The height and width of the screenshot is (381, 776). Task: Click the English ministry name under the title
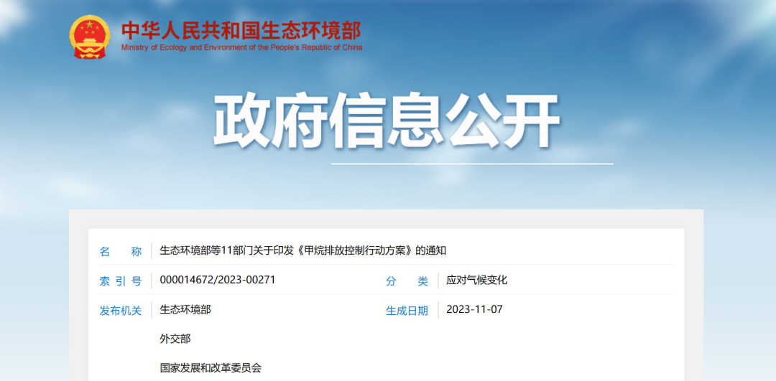(241, 47)
